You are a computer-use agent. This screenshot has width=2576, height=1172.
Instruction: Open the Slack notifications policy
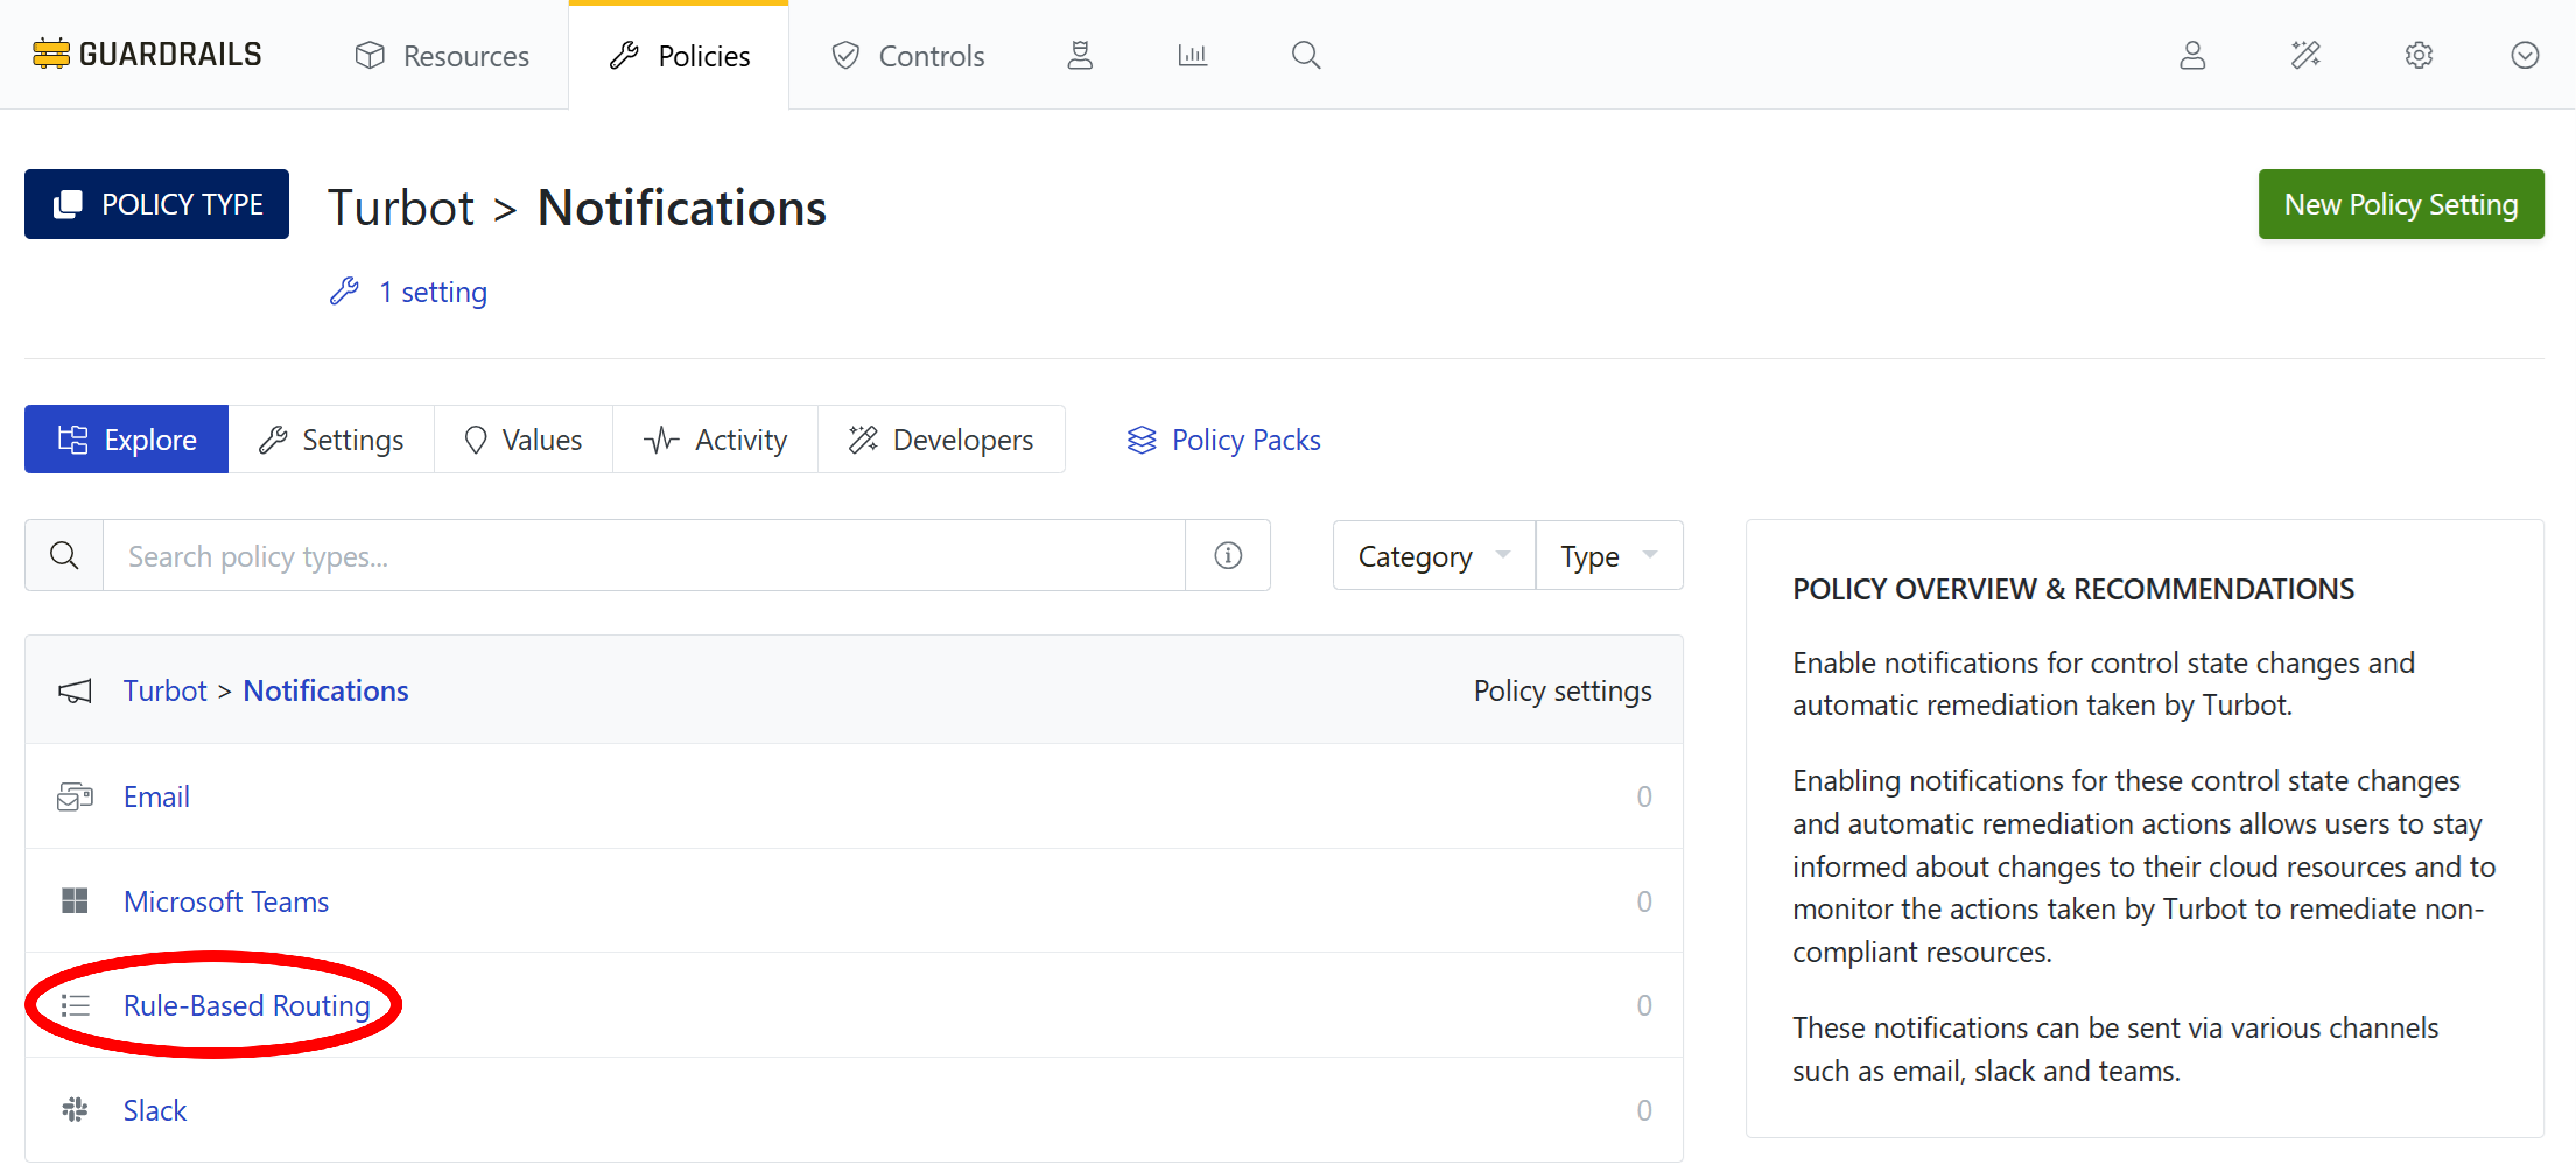pyautogui.click(x=154, y=1109)
